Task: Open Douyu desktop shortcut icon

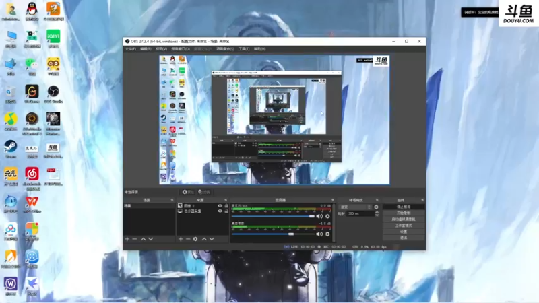Action: (53, 151)
